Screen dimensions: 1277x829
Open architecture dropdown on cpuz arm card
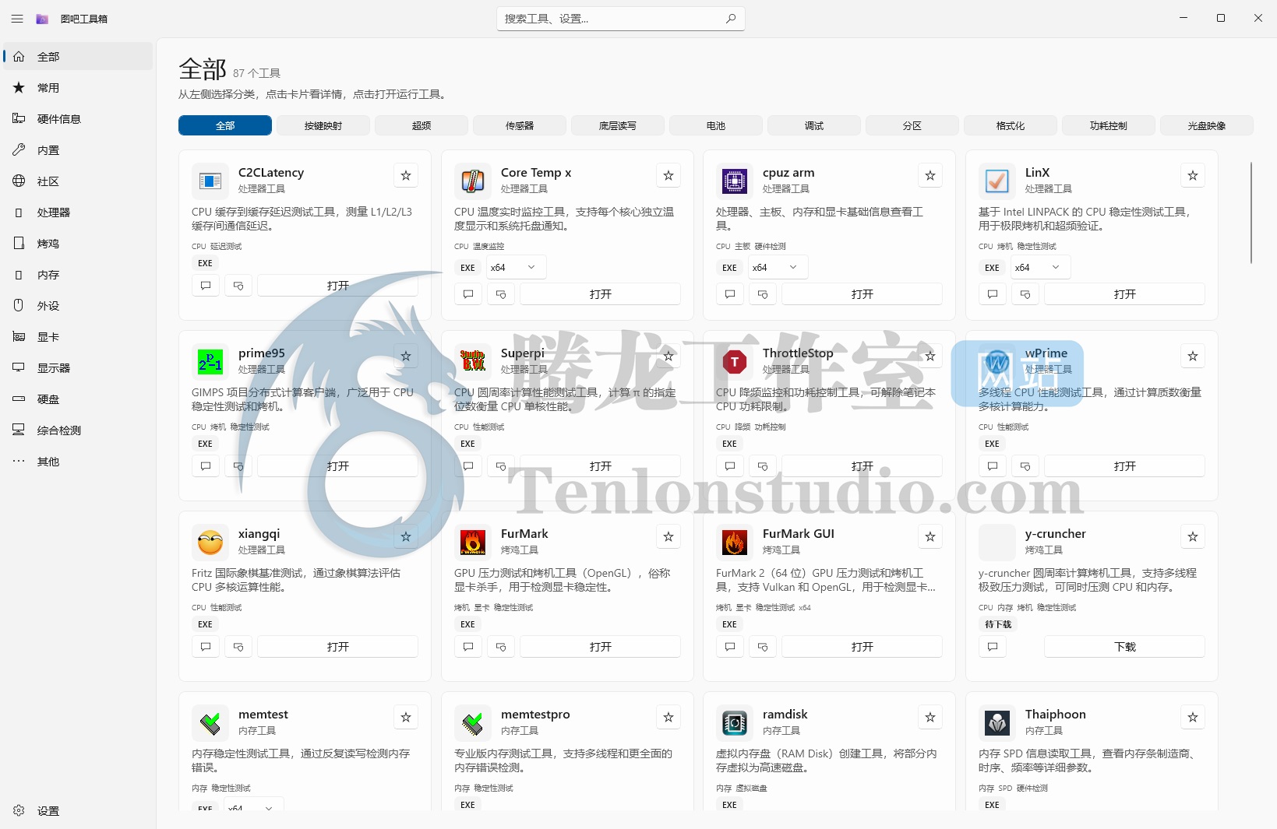pos(778,267)
